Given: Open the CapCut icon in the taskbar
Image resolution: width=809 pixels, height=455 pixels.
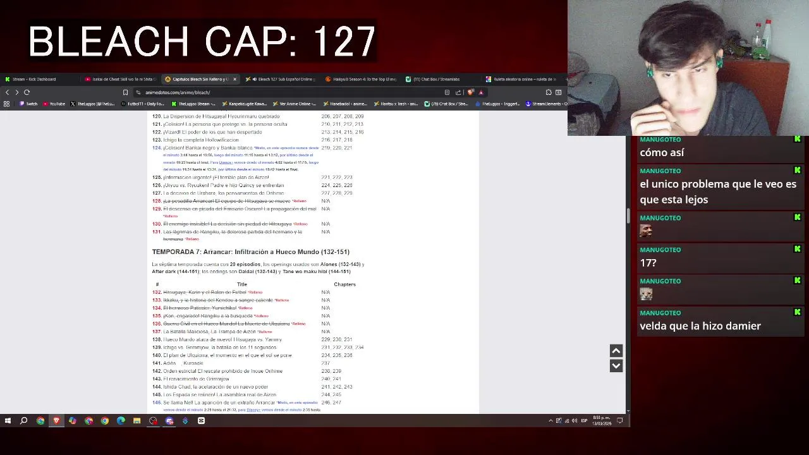Looking at the screenshot, I should (201, 420).
